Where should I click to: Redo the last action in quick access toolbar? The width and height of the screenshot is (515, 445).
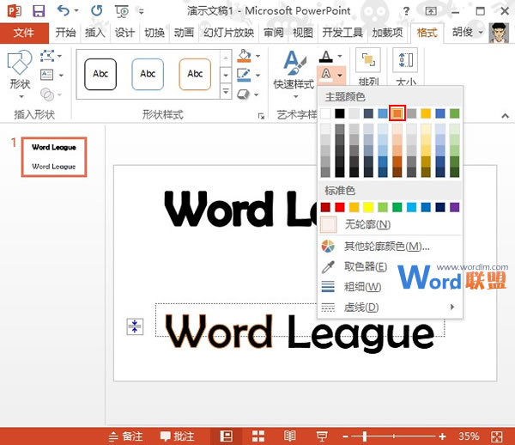coord(96,11)
